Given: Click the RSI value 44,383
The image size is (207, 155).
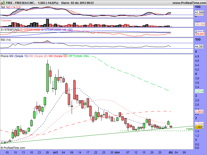Looking at the screenshot, I should (x=199, y=47).
